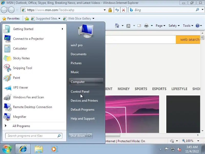Click the RSS feeds icon
The width and height of the screenshot is (205, 154).
coord(128,26)
